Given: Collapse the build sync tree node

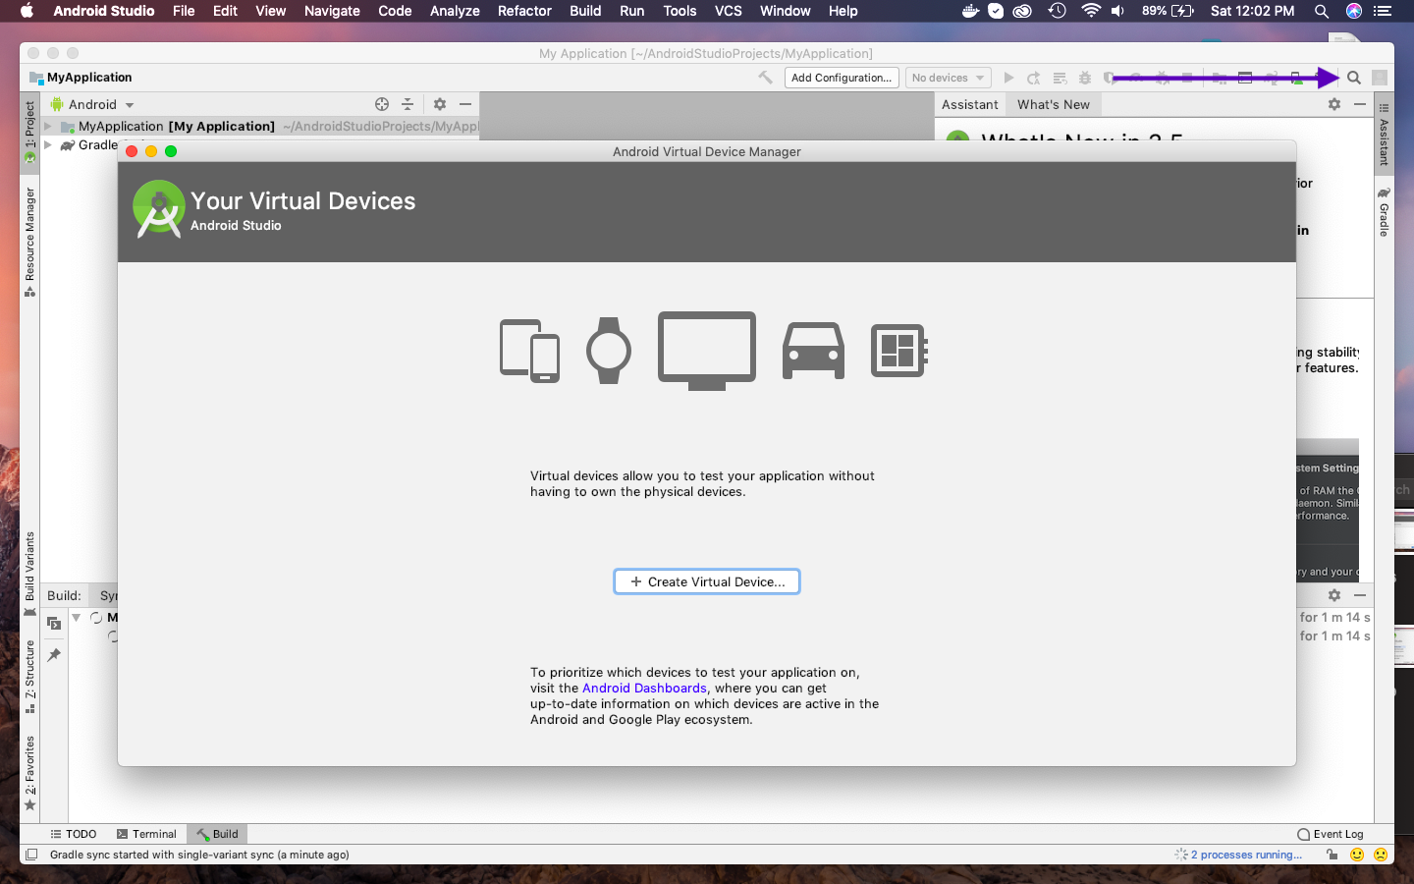Looking at the screenshot, I should tap(77, 618).
